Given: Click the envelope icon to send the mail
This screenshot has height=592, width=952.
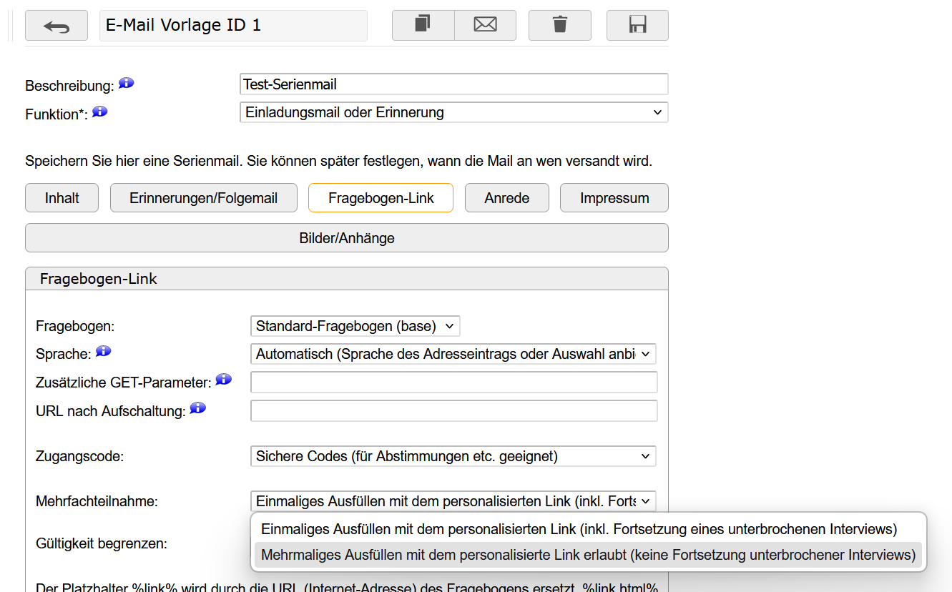Looking at the screenshot, I should click(485, 24).
